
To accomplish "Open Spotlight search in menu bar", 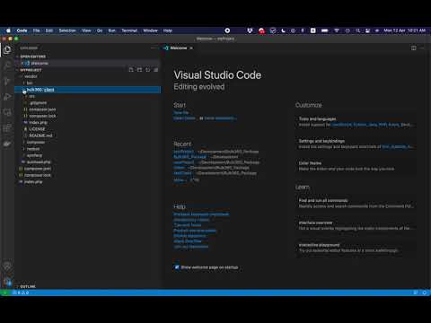I will (358, 31).
